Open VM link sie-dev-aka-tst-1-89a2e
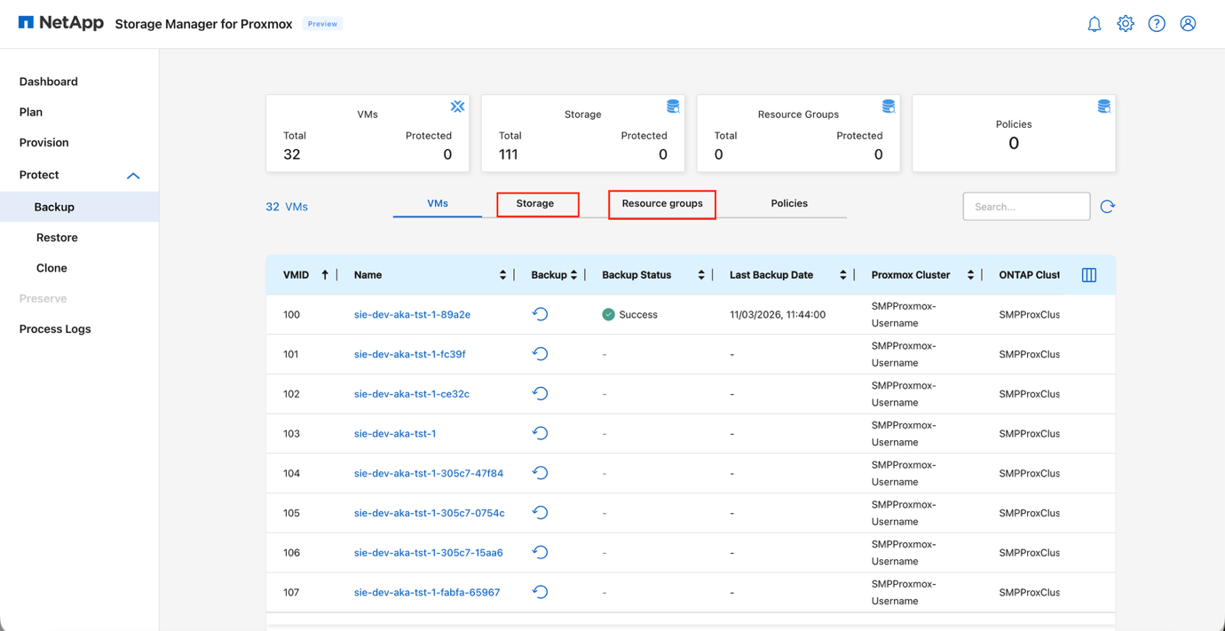Image resolution: width=1225 pixels, height=631 pixels. (412, 314)
